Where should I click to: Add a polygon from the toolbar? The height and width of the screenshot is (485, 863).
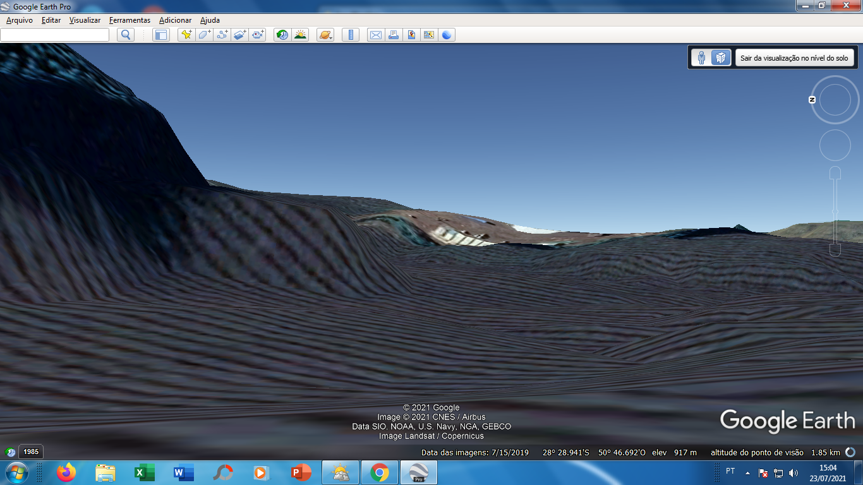coord(204,35)
